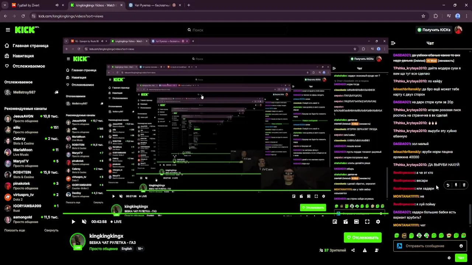
Task: Open main video player settings gear
Action: tap(378, 222)
